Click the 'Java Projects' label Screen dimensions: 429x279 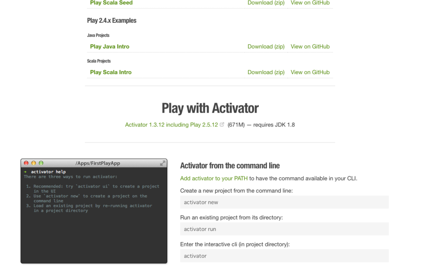click(x=98, y=35)
